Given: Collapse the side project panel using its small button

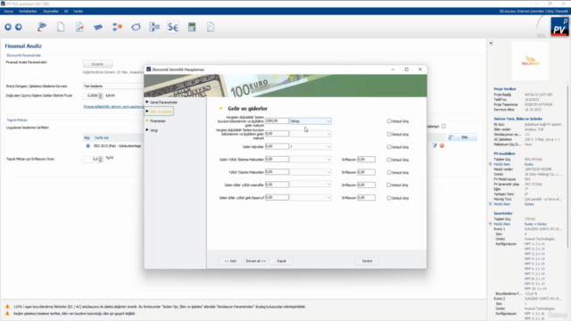Looking at the screenshot, I should coord(491,43).
